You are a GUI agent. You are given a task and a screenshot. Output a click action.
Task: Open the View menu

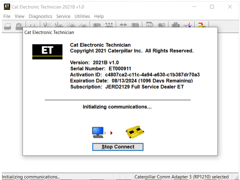pos(19,16)
